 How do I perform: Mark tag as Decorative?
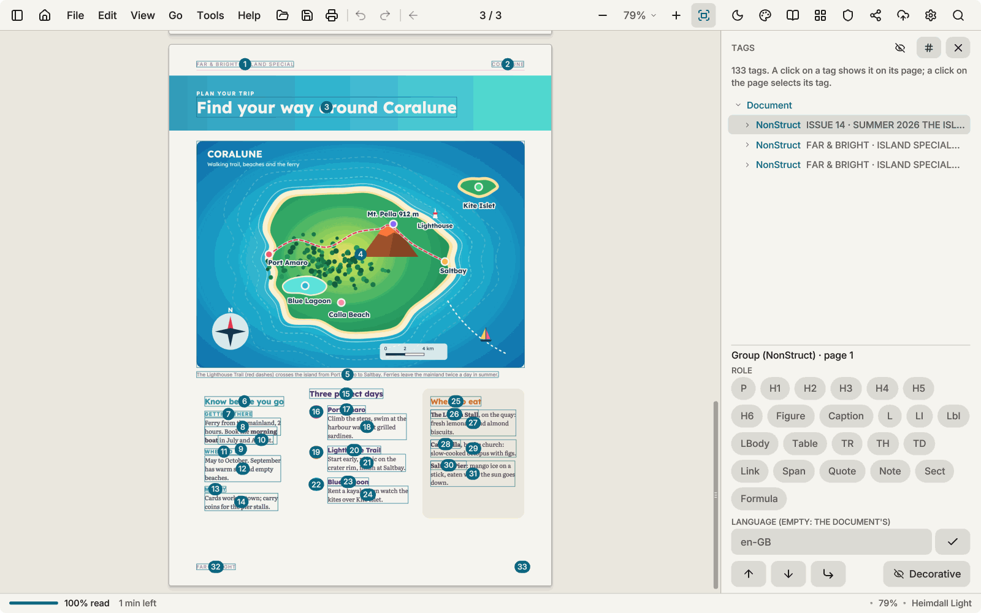pos(926,574)
